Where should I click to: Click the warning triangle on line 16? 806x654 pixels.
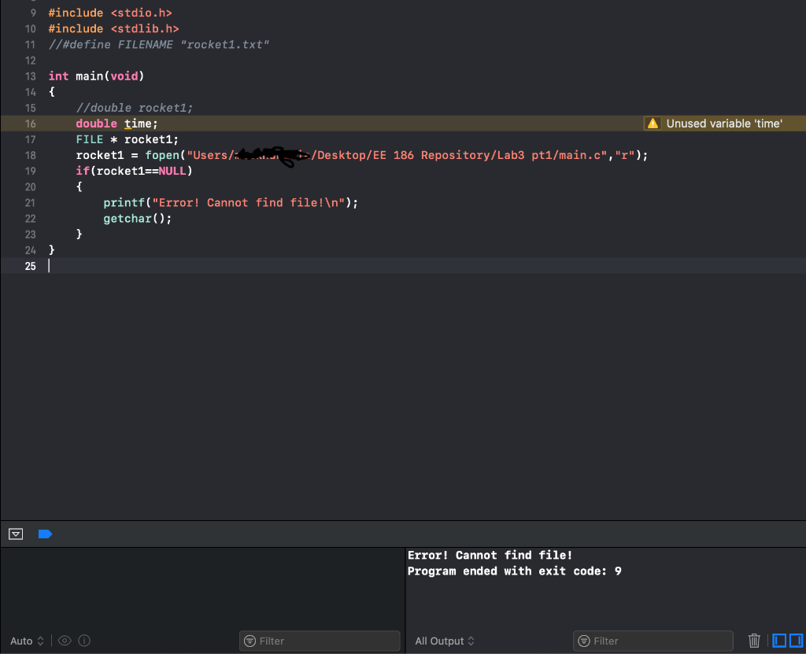point(653,124)
